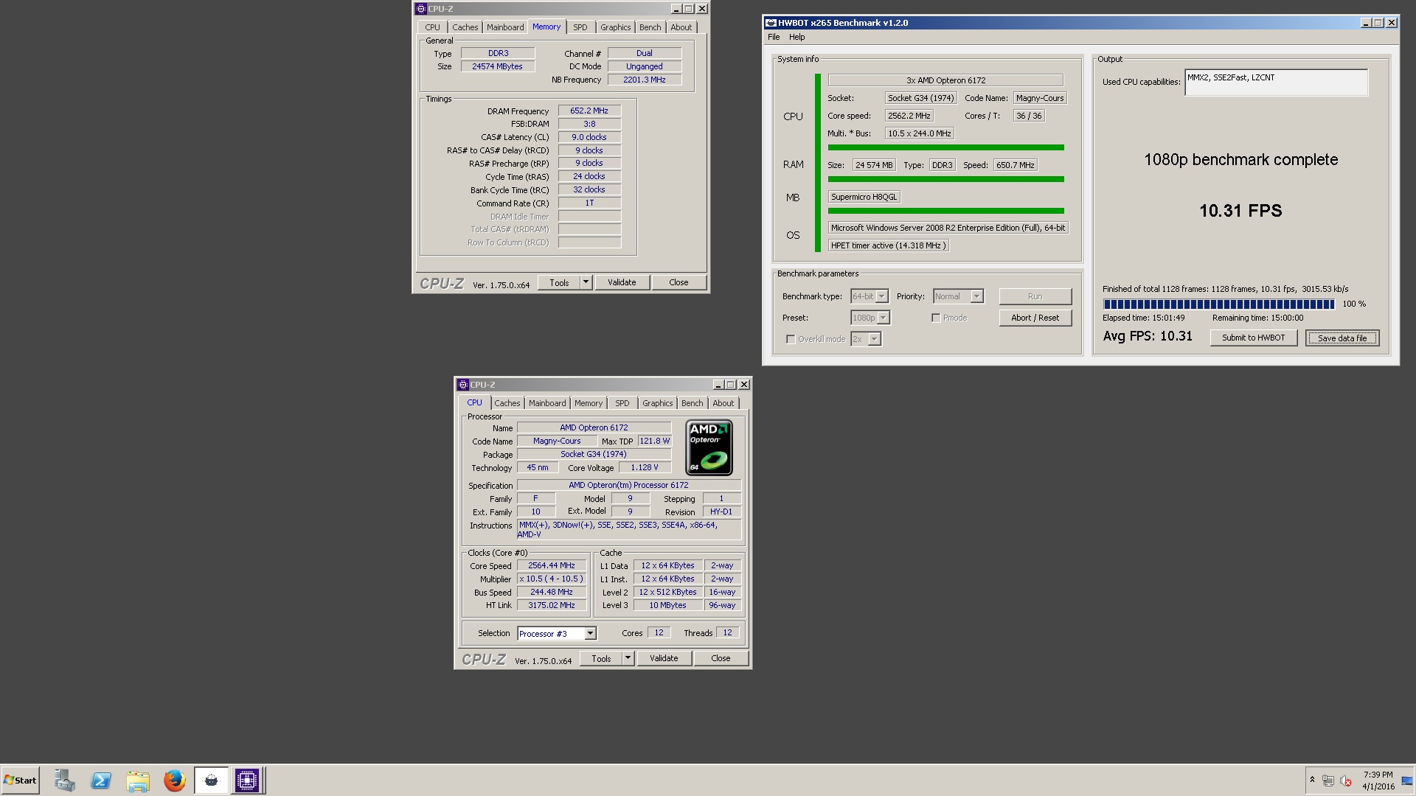Open the Start menu
1416x796 pixels.
[x=21, y=780]
